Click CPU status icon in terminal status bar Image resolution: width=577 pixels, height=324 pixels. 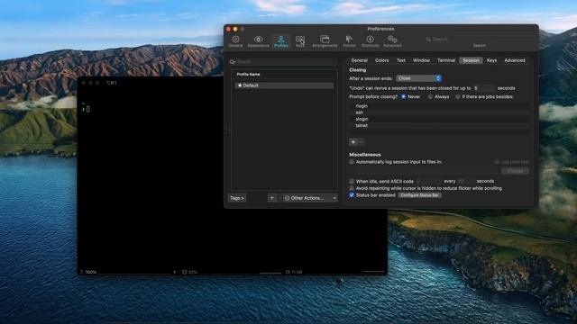click(185, 272)
